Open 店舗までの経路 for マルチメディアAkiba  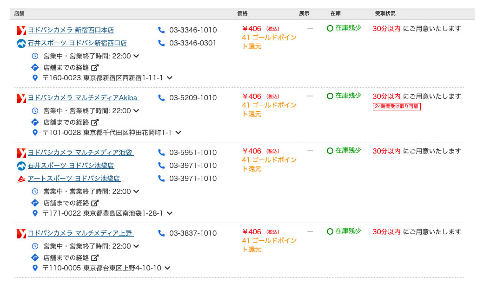click(71, 122)
